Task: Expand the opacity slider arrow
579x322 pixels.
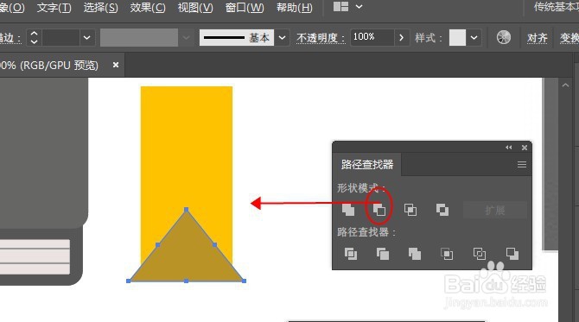Action: 401,38
